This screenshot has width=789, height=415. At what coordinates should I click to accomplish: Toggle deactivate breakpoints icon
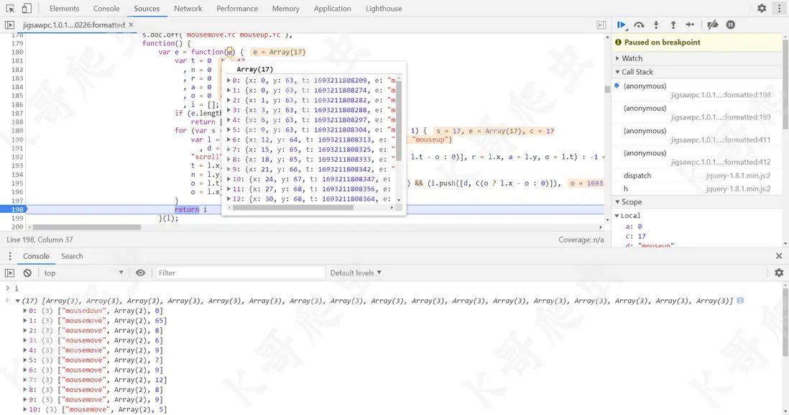click(x=712, y=25)
